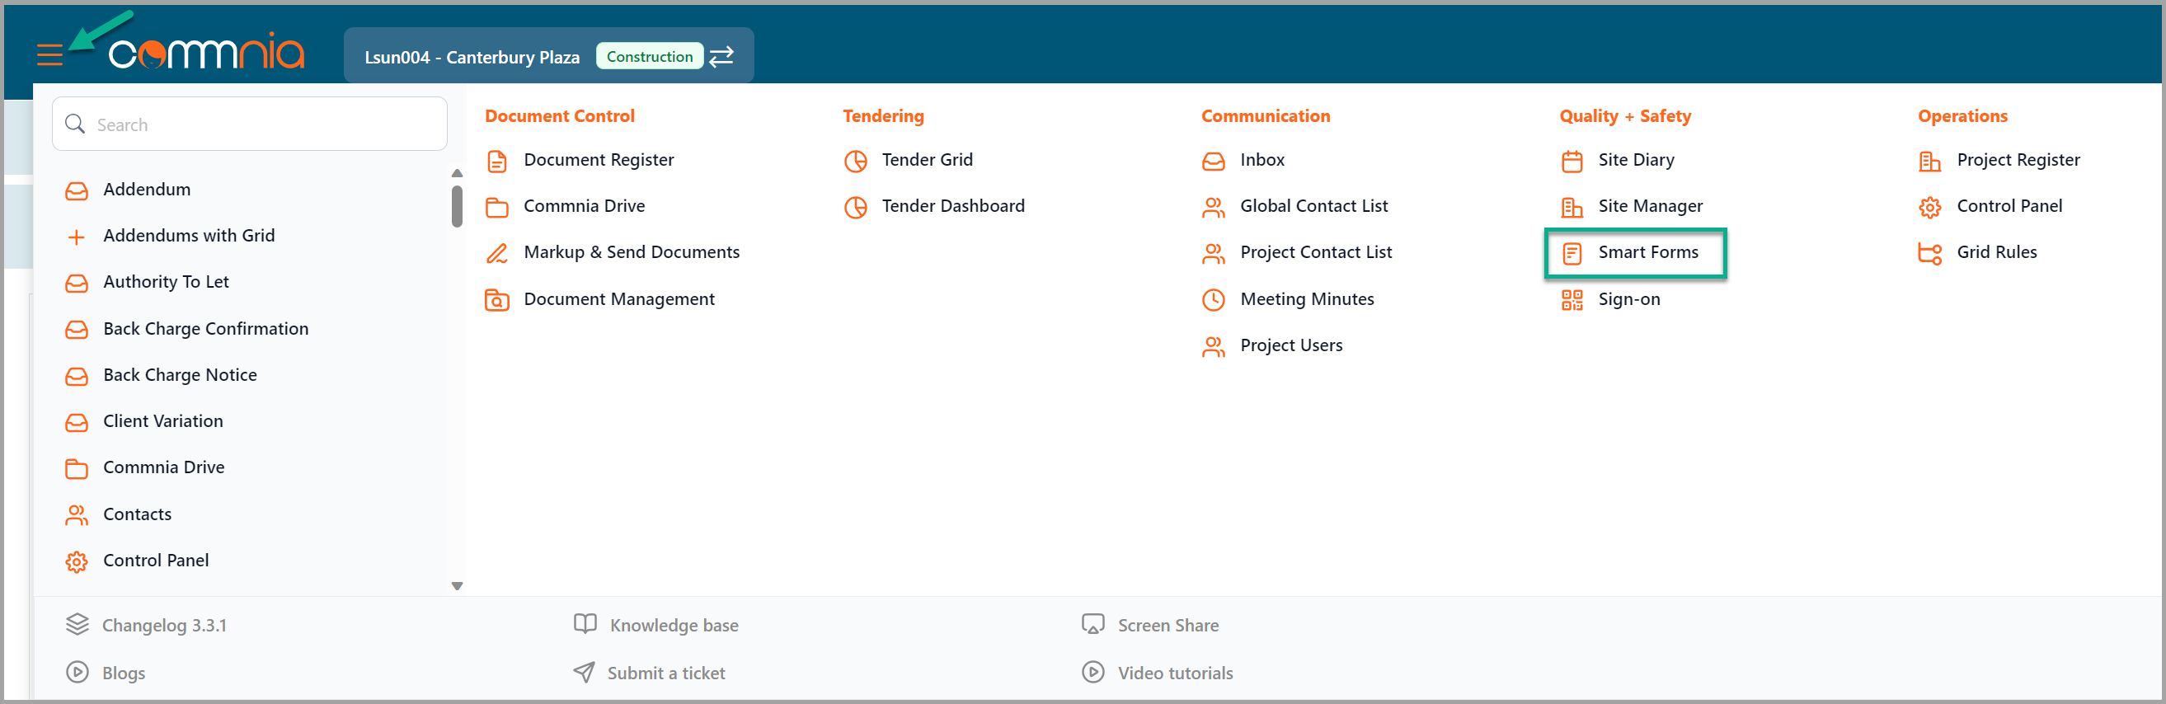Click the Contacts people icon in sidebar
This screenshot has width=2166, height=704.
click(77, 514)
